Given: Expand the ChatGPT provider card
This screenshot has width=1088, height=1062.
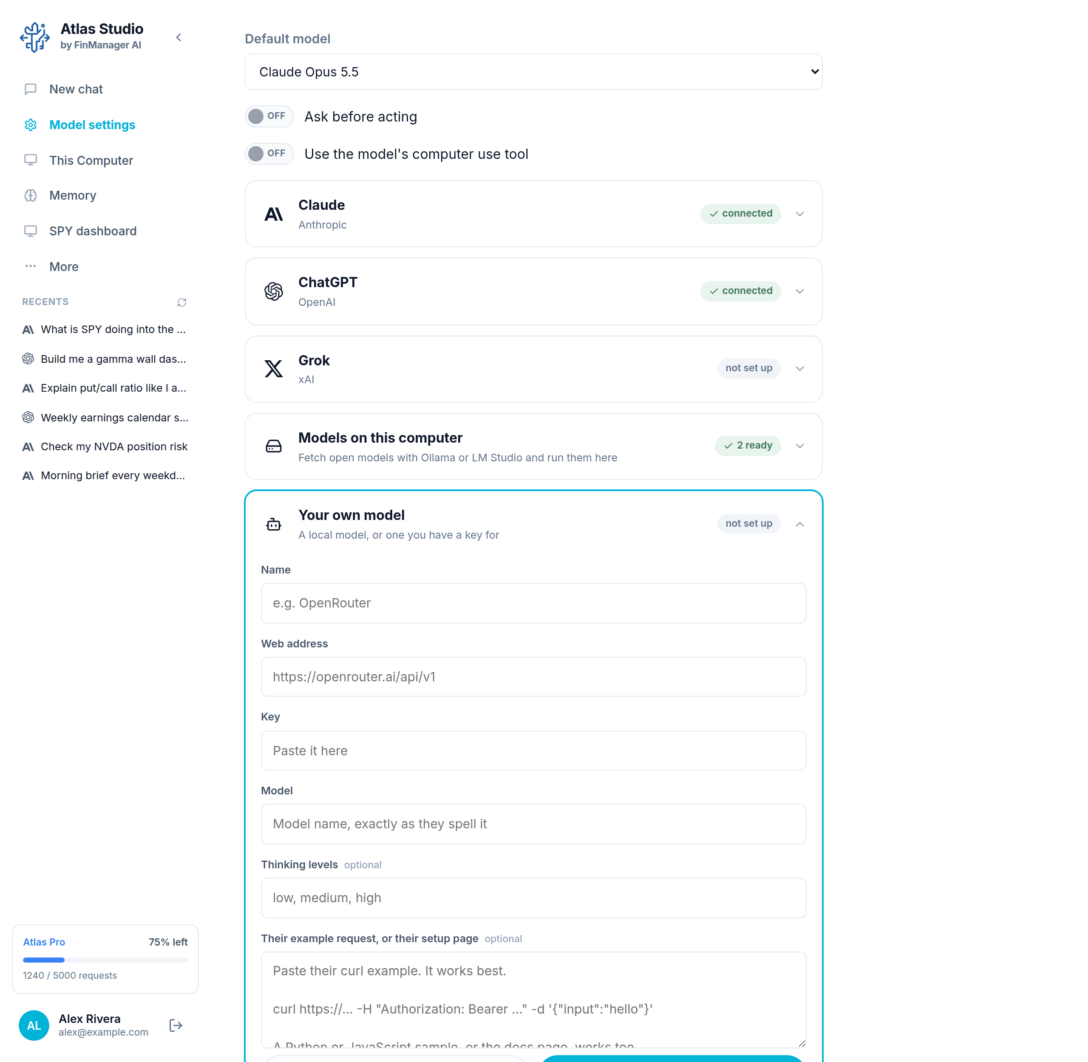Looking at the screenshot, I should point(799,291).
